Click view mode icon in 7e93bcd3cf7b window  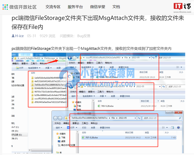(x=164, y=127)
